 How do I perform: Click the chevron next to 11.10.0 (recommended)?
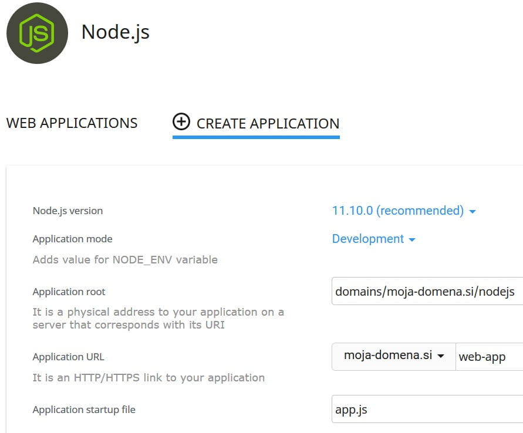pyautogui.click(x=473, y=211)
